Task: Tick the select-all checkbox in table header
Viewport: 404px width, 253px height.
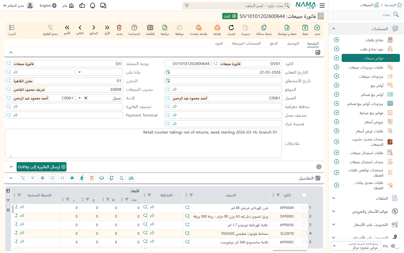Action: coord(304,195)
